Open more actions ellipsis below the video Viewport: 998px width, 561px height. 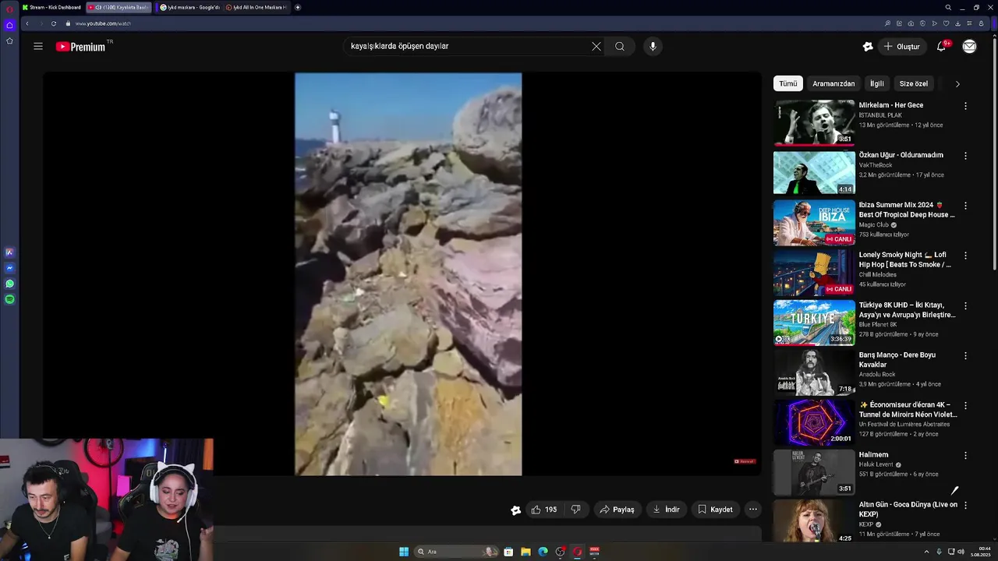pyautogui.click(x=752, y=510)
